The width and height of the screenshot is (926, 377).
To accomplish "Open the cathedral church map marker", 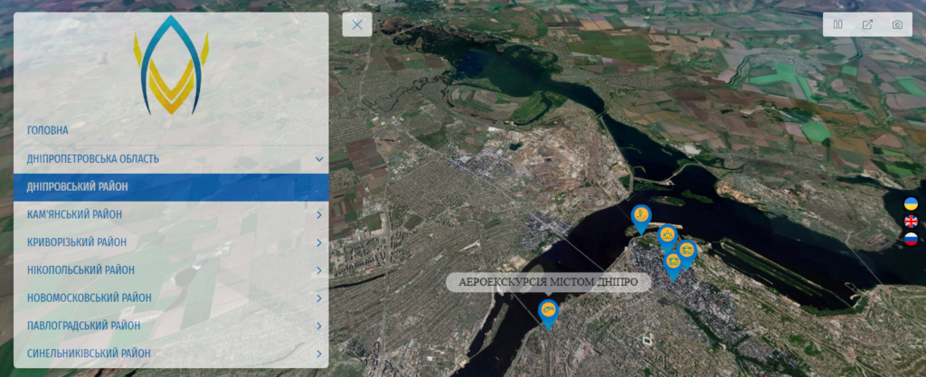I will point(667,239).
